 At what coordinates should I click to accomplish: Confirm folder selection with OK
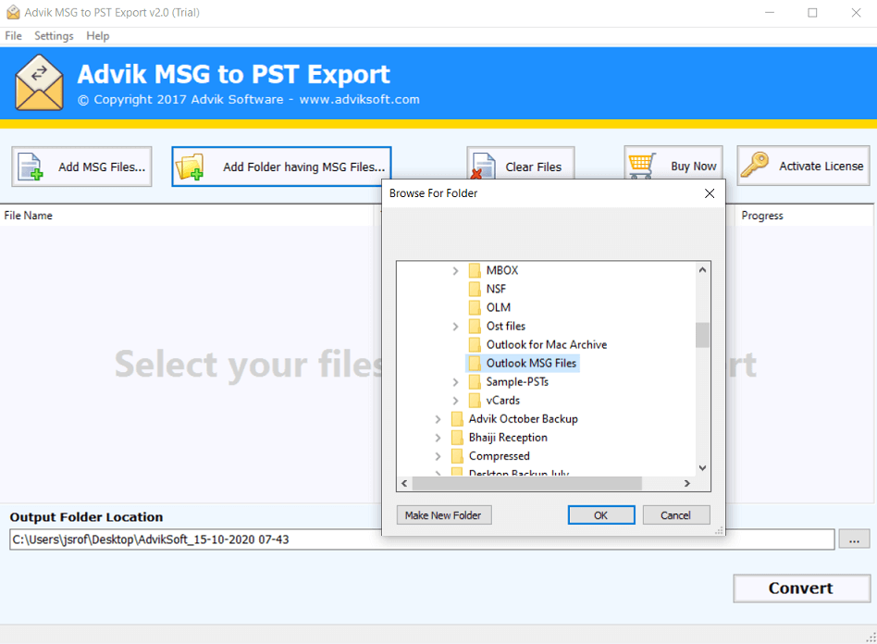601,515
